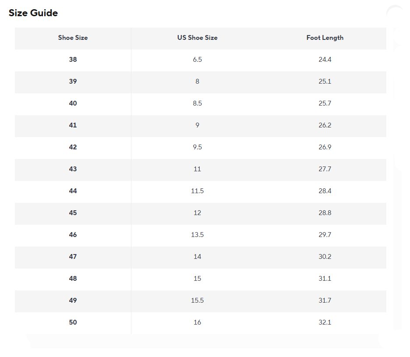Click the 32.1 foot length value
The image size is (410, 357).
(x=325, y=322)
